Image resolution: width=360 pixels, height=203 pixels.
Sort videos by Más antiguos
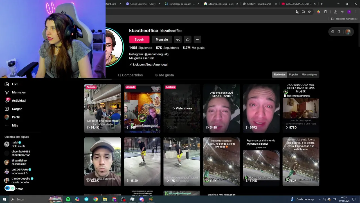pos(309,74)
